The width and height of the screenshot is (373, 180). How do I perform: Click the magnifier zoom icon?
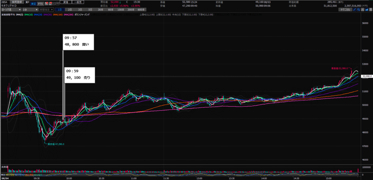click(358, 9)
